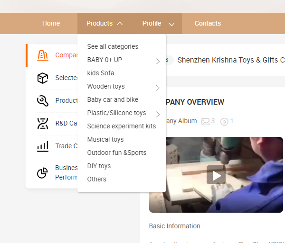Open the Outdoor fun & Sports category
Viewport: 285px width, 243px height.
(116, 153)
